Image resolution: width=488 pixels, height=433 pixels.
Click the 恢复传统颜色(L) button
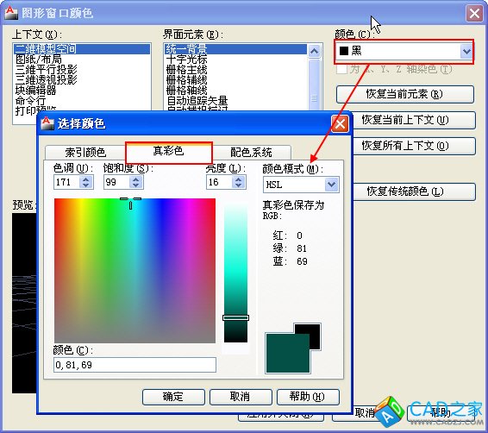pyautogui.click(x=414, y=191)
